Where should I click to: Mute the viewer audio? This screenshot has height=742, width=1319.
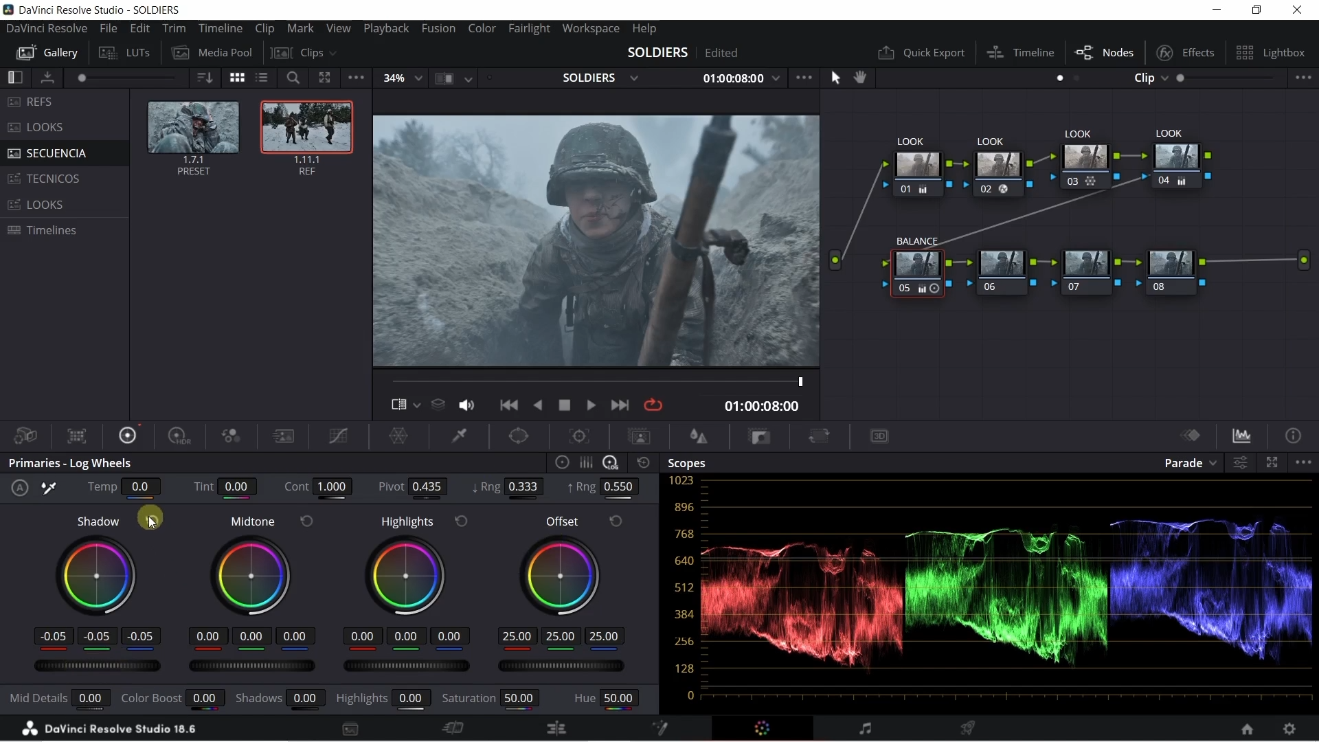pyautogui.click(x=466, y=405)
